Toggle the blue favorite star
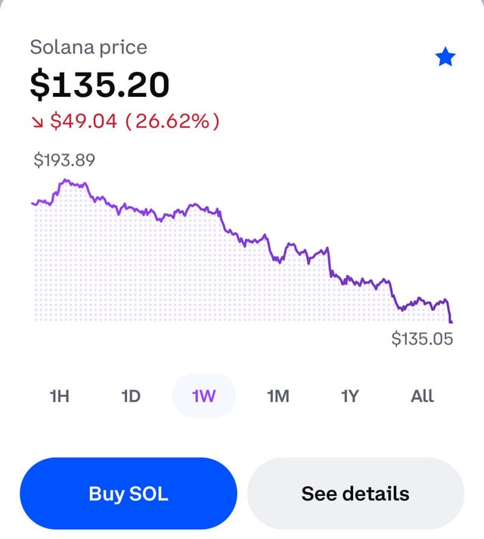The image size is (484, 539). click(445, 57)
